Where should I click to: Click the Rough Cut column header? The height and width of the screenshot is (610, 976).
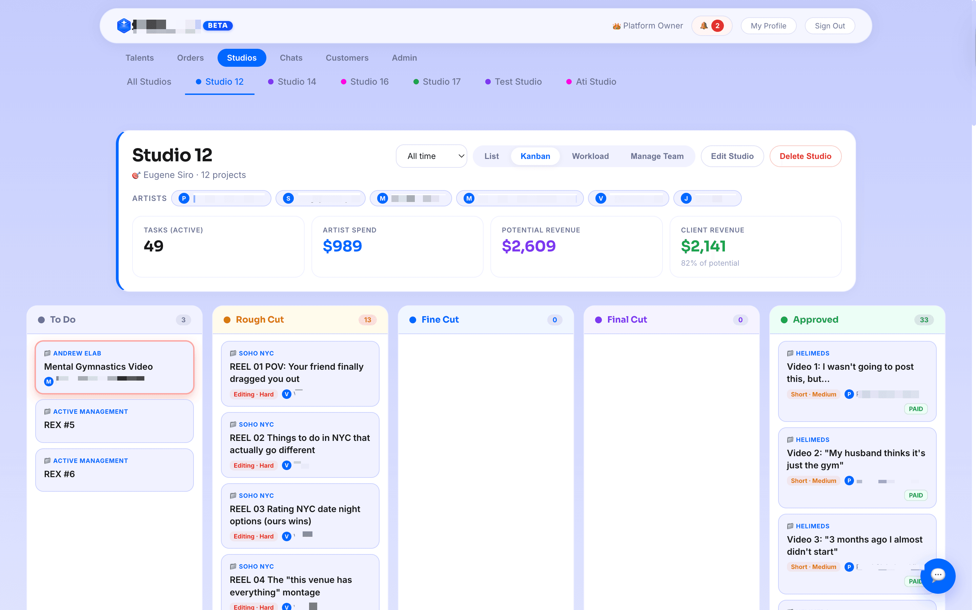coord(300,320)
